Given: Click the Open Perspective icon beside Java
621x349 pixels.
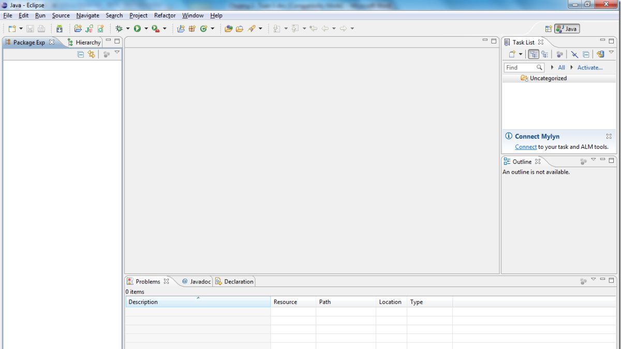Looking at the screenshot, I should click(549, 29).
